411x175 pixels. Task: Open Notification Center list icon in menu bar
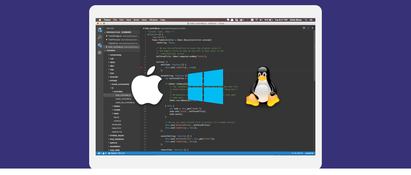[311, 20]
